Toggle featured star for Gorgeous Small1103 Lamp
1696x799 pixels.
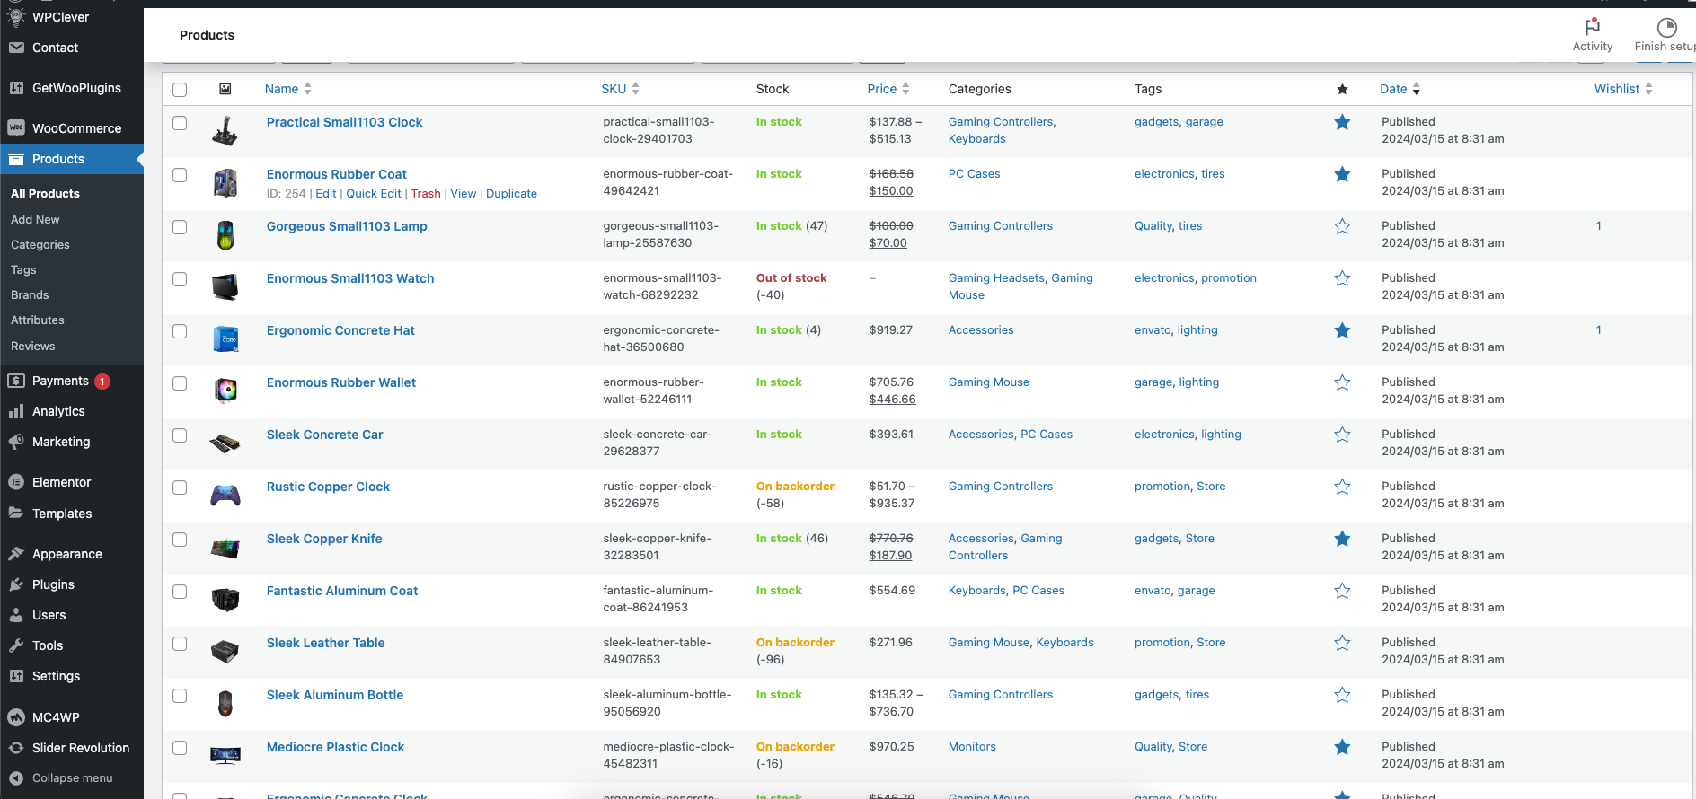click(x=1342, y=226)
